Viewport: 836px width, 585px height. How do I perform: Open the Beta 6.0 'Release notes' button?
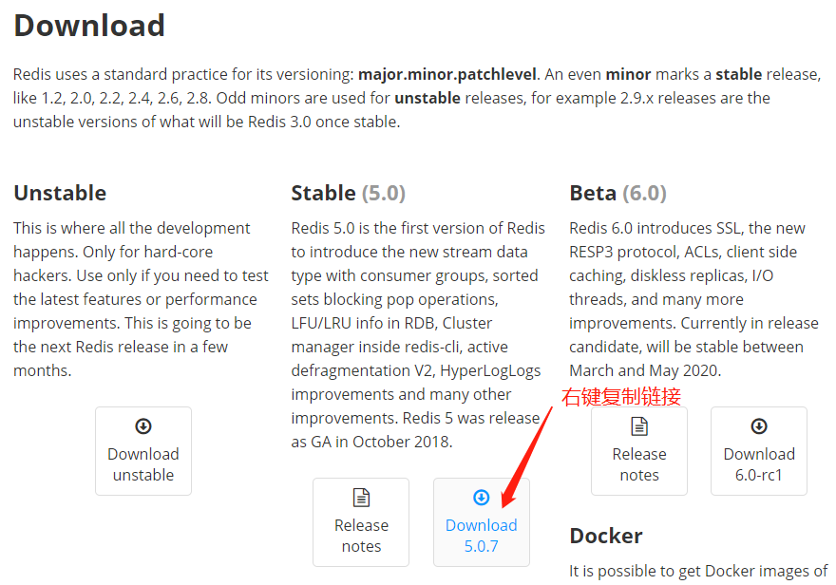click(639, 463)
